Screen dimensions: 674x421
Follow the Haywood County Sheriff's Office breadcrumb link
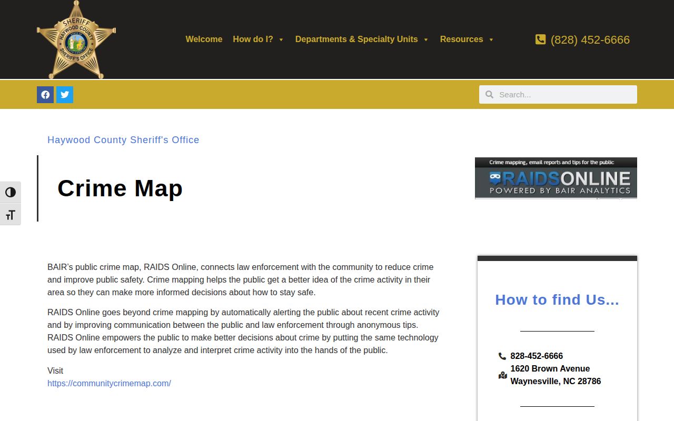(x=123, y=140)
